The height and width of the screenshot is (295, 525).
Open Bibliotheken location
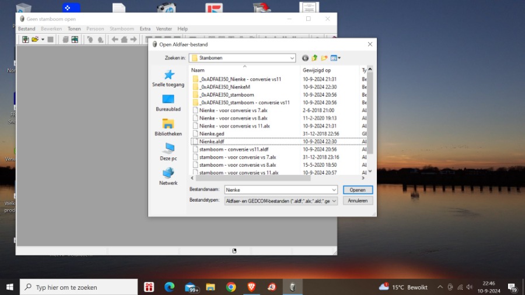(x=168, y=127)
